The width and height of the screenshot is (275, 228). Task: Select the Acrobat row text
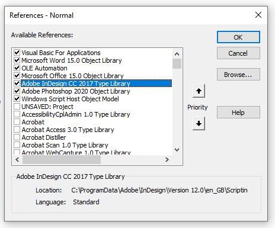tap(33, 122)
